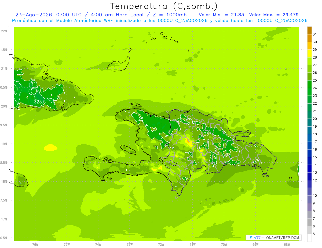Select the forecast date '23-Ago-2026'

pos(34,15)
